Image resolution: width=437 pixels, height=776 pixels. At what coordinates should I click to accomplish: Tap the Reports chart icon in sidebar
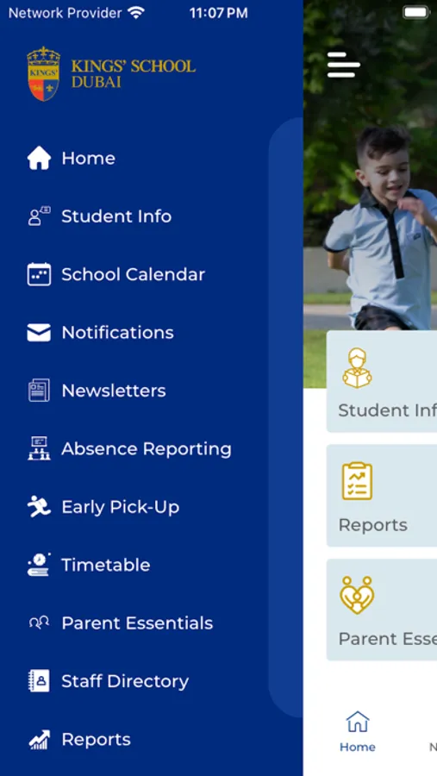click(39, 740)
